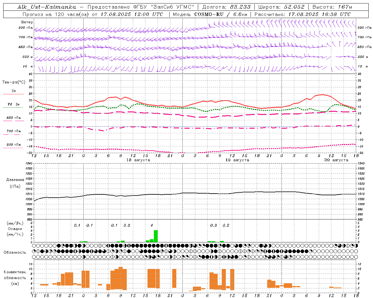Select the 'Прогноз на 120 часа(ов)' forecast text
Screen dimensions: 373x298
coord(56,14)
